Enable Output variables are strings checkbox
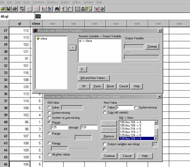 point(105,144)
